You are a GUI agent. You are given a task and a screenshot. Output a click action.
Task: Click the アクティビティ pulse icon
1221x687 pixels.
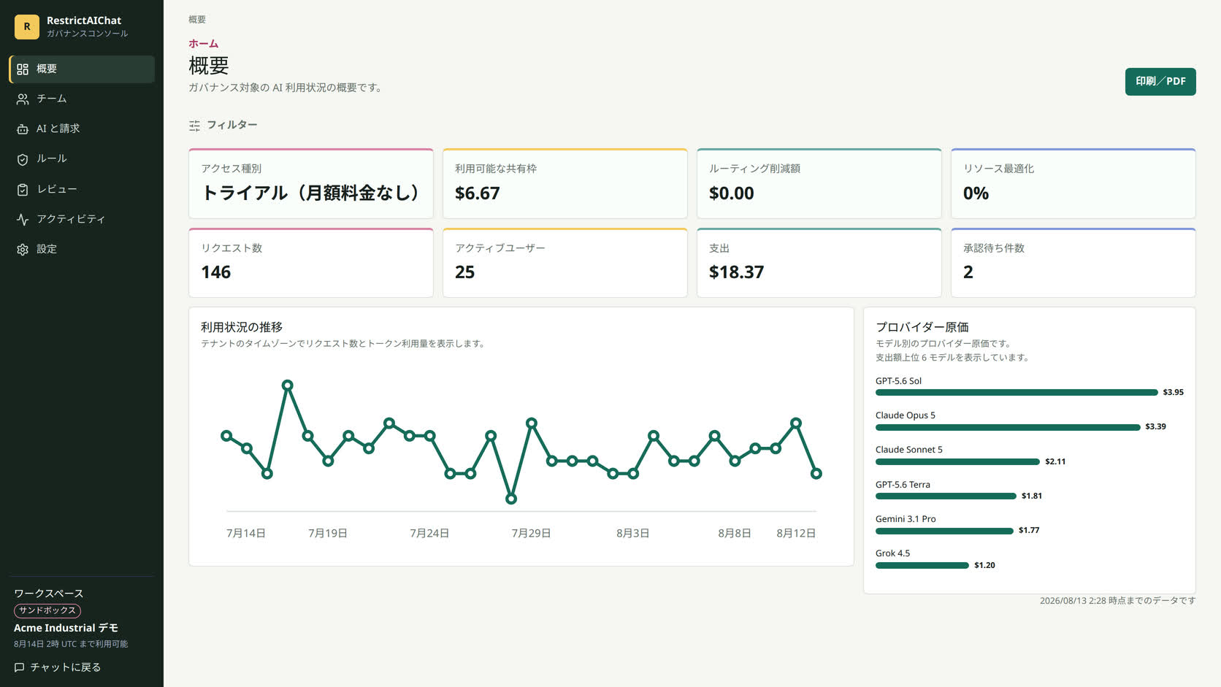pos(23,220)
